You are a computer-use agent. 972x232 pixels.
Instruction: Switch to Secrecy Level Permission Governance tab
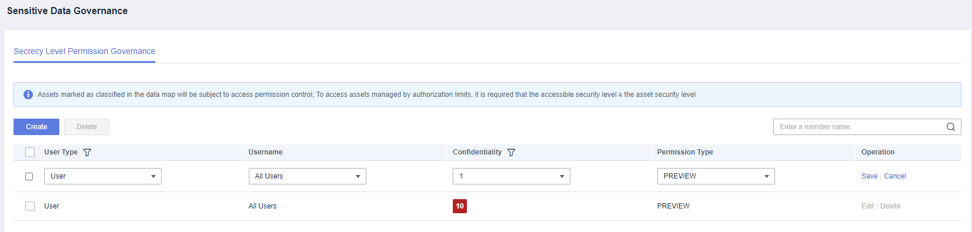[x=85, y=52]
